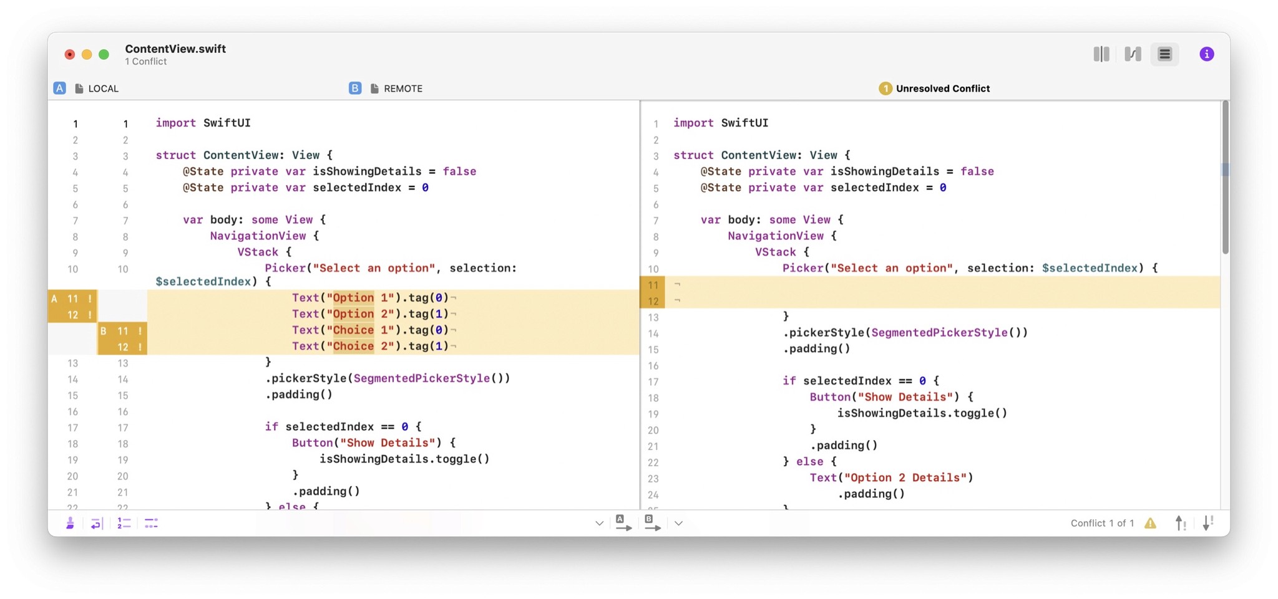Click selectedIndex = 0 declaration in left pane
This screenshot has height=599, width=1278.
click(306, 188)
